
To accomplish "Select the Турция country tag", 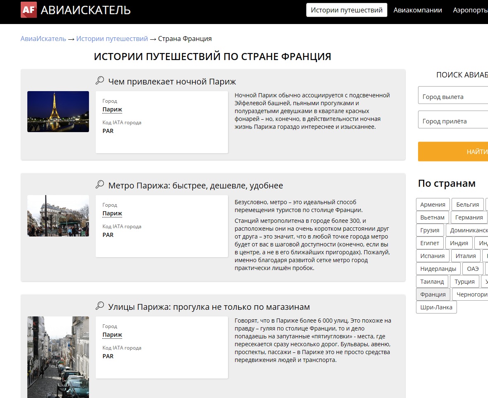I will point(465,282).
